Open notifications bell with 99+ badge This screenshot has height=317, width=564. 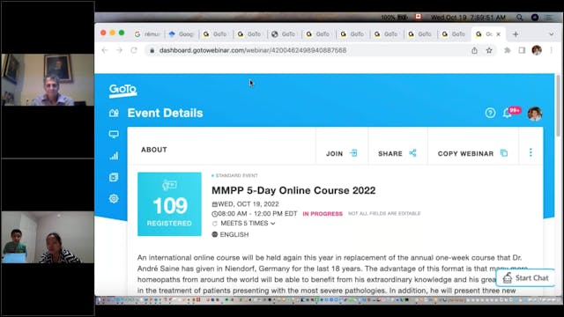pos(511,112)
